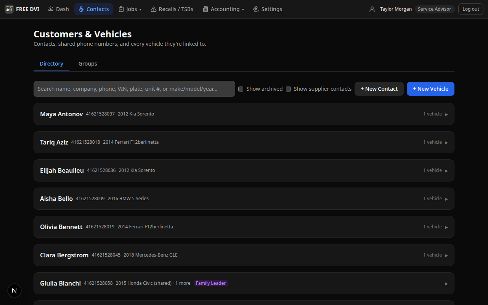
Task: Click phone number 41621528009
Action: [x=90, y=199]
